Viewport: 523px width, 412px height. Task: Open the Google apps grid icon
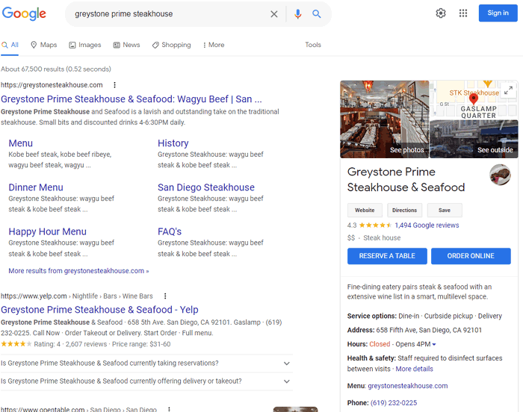(x=463, y=13)
